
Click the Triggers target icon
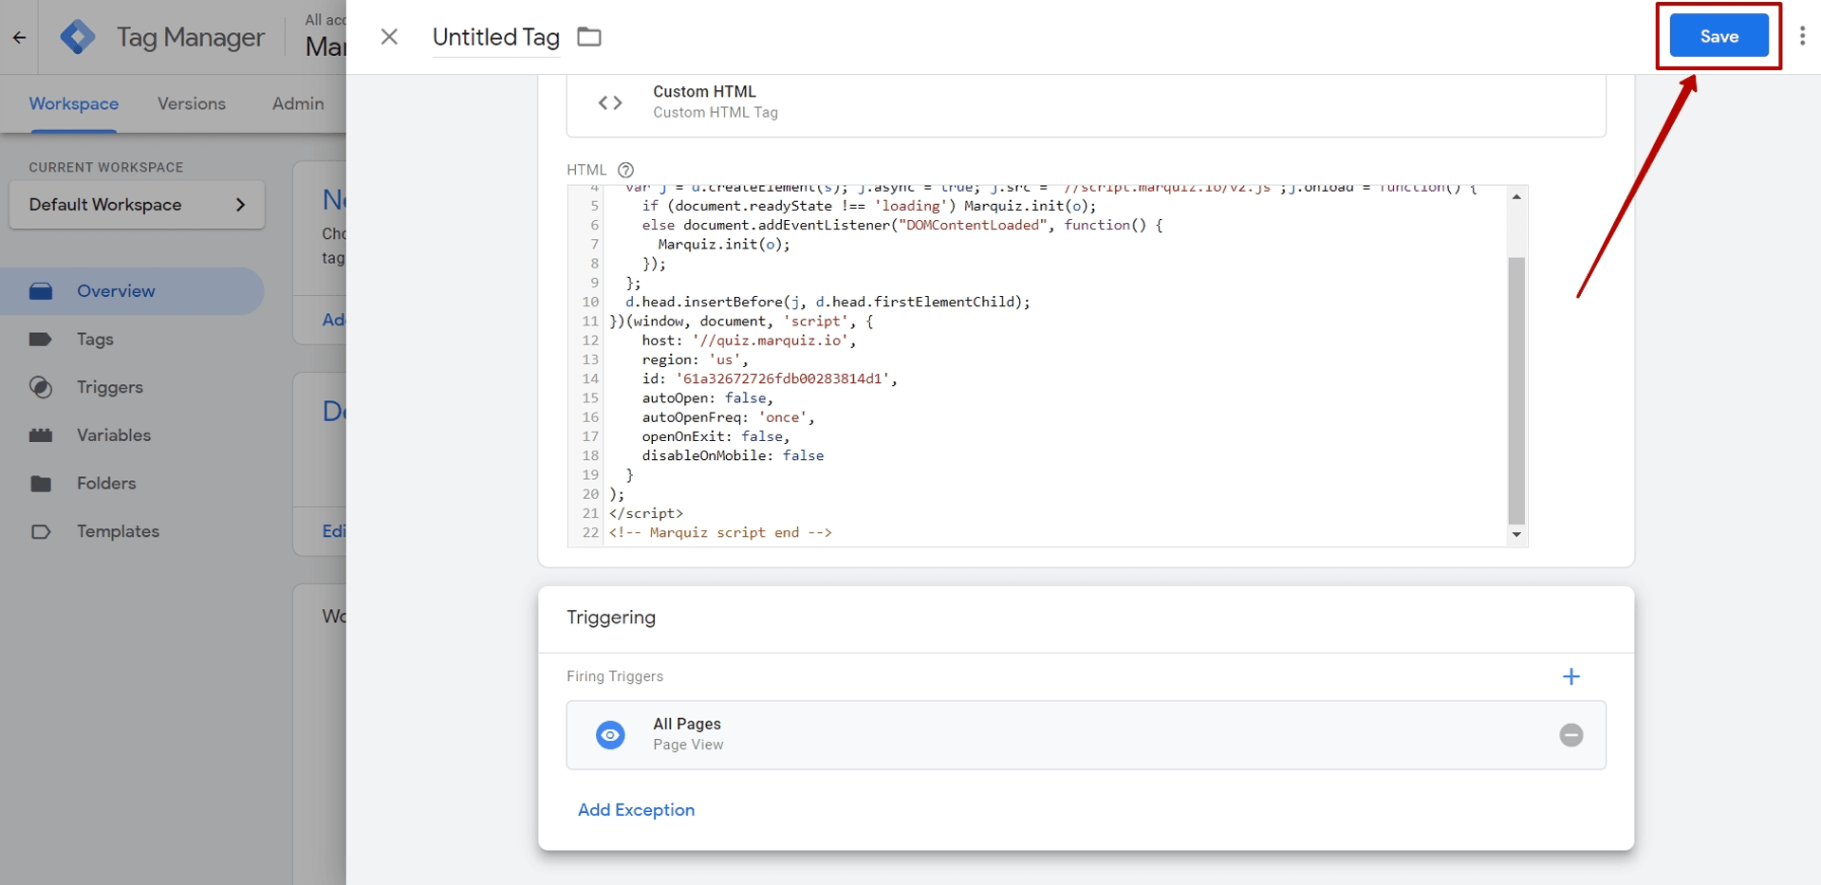[41, 387]
